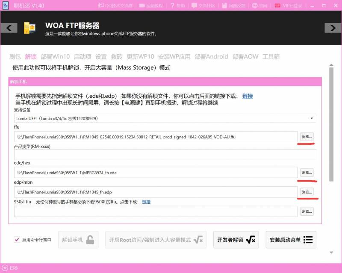Click the vertical scrollbar thumb
This screenshot has height=273, width=342.
point(331,124)
